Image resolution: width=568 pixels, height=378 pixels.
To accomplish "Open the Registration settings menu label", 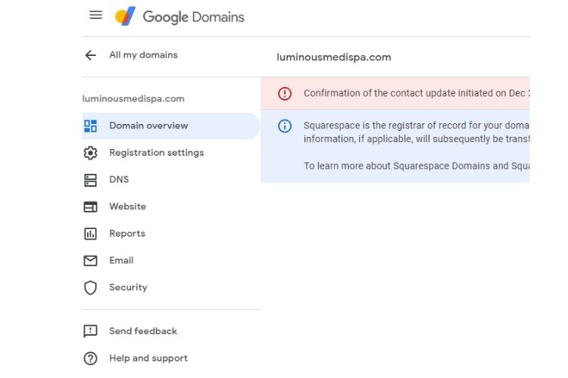I will 156,153.
